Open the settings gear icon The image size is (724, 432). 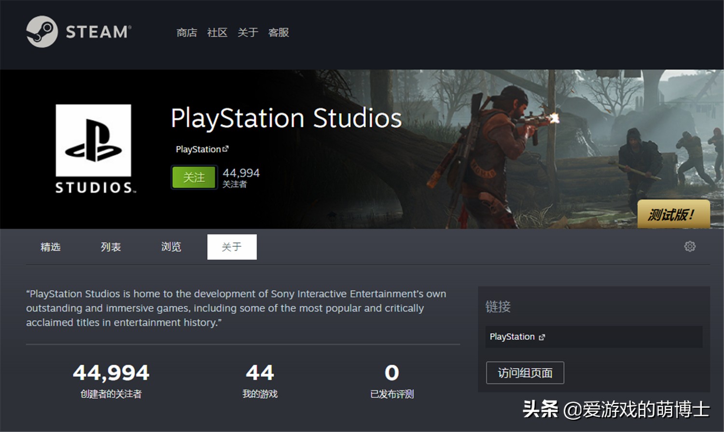coord(690,246)
